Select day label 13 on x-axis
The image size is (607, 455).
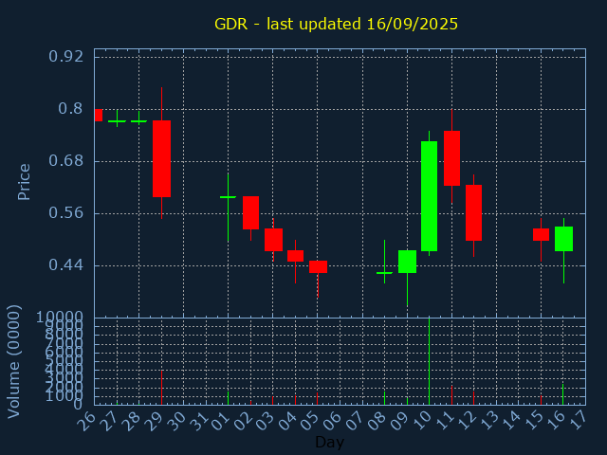click(488, 421)
